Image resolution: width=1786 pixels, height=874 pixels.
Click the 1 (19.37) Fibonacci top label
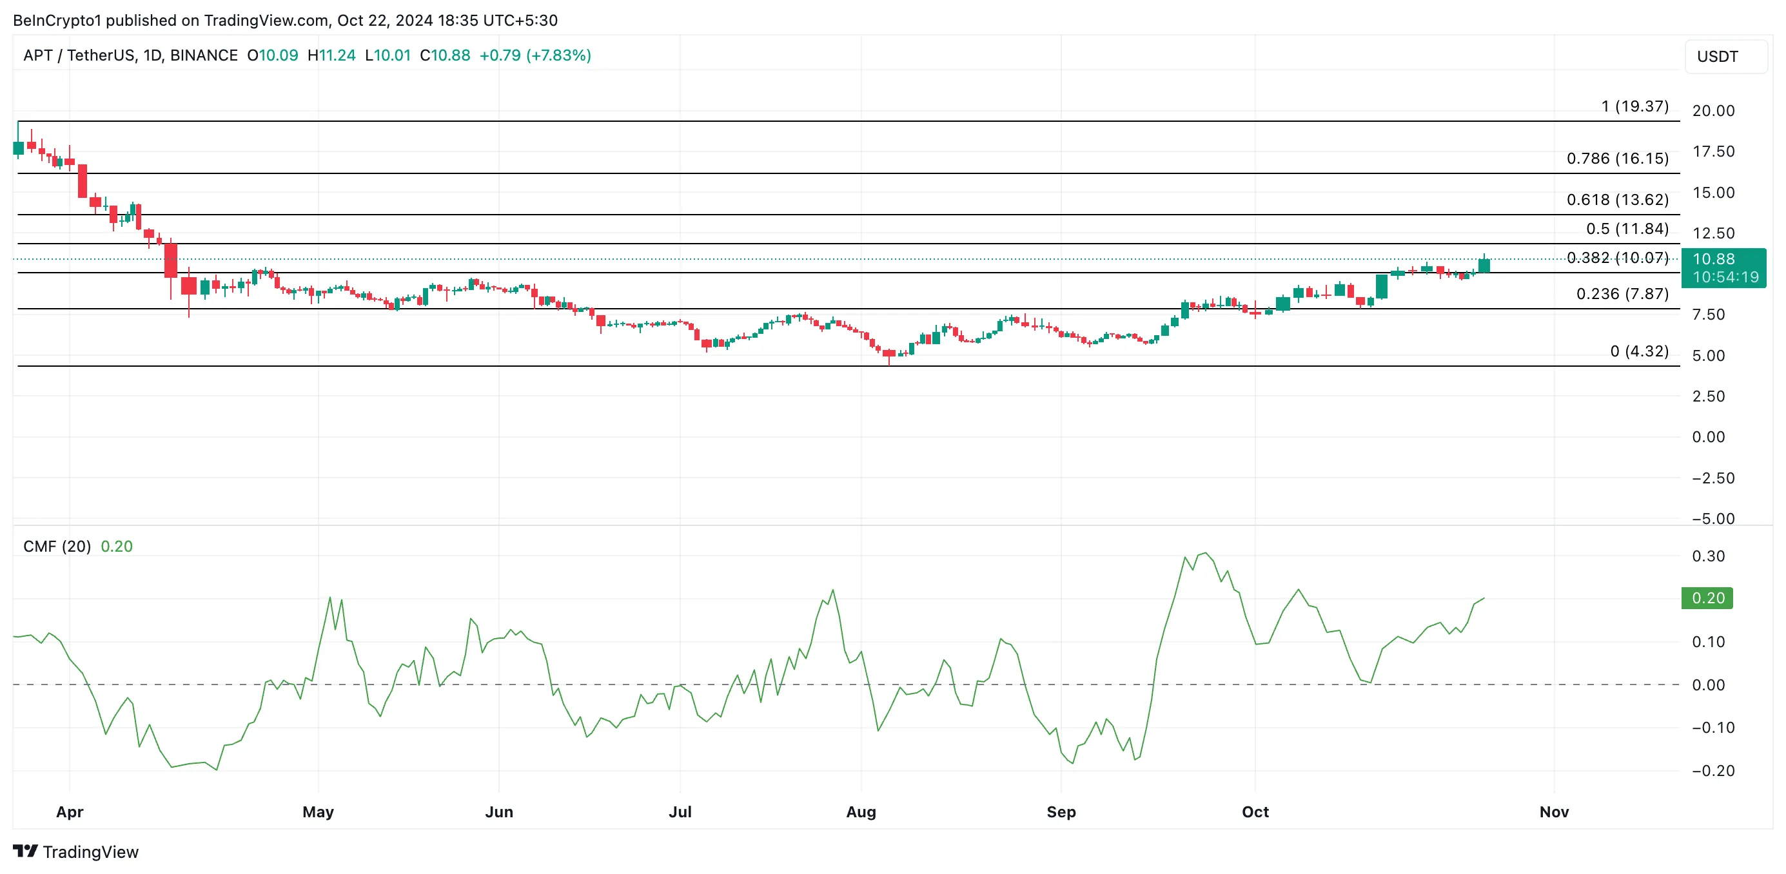(1634, 106)
